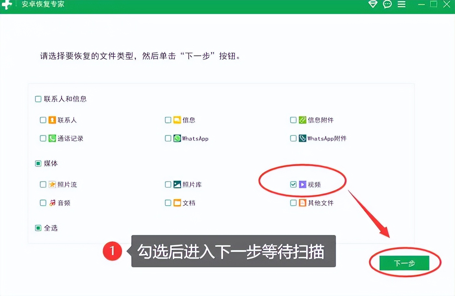
Task: Click the WhatsApp附件 icon
Action: coord(303,138)
